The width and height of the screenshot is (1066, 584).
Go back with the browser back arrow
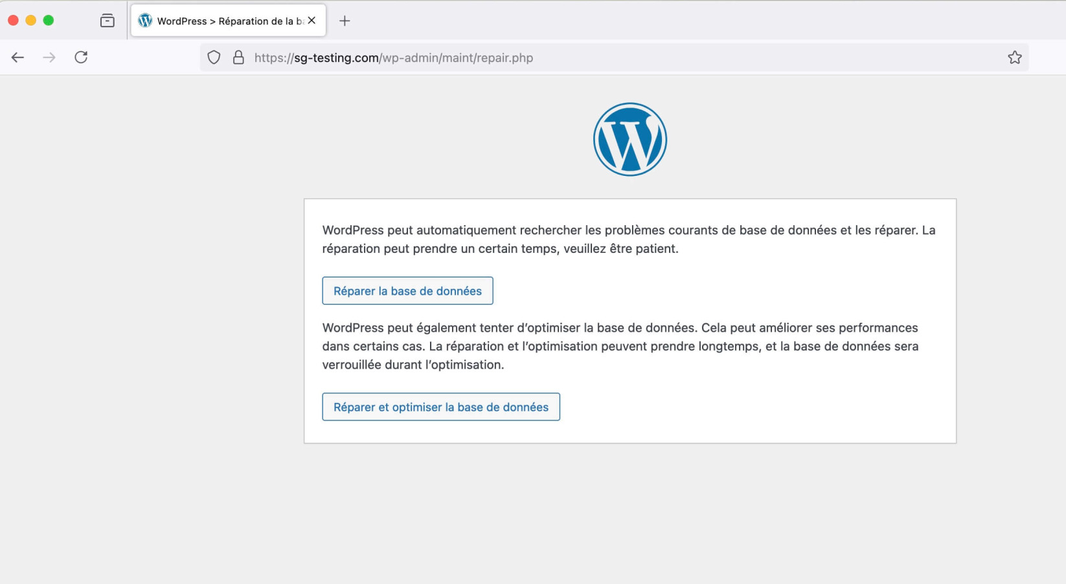pos(17,58)
